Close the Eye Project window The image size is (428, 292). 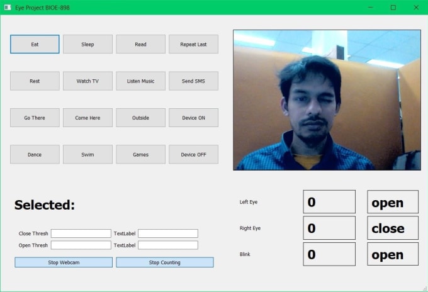point(416,8)
